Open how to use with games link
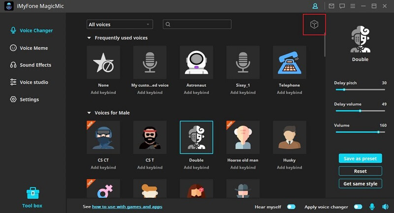The height and width of the screenshot is (213, 394). 127,207
